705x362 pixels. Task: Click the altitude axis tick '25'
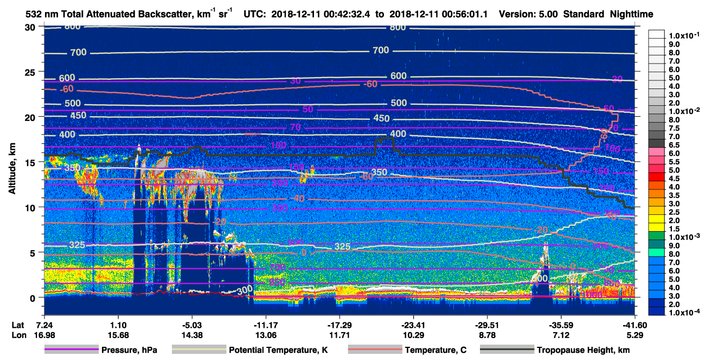(31, 72)
